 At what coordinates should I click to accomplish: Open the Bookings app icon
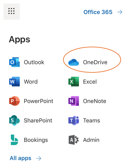click(15, 140)
